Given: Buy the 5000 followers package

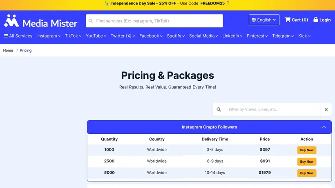Looking at the screenshot, I should 306,173.
